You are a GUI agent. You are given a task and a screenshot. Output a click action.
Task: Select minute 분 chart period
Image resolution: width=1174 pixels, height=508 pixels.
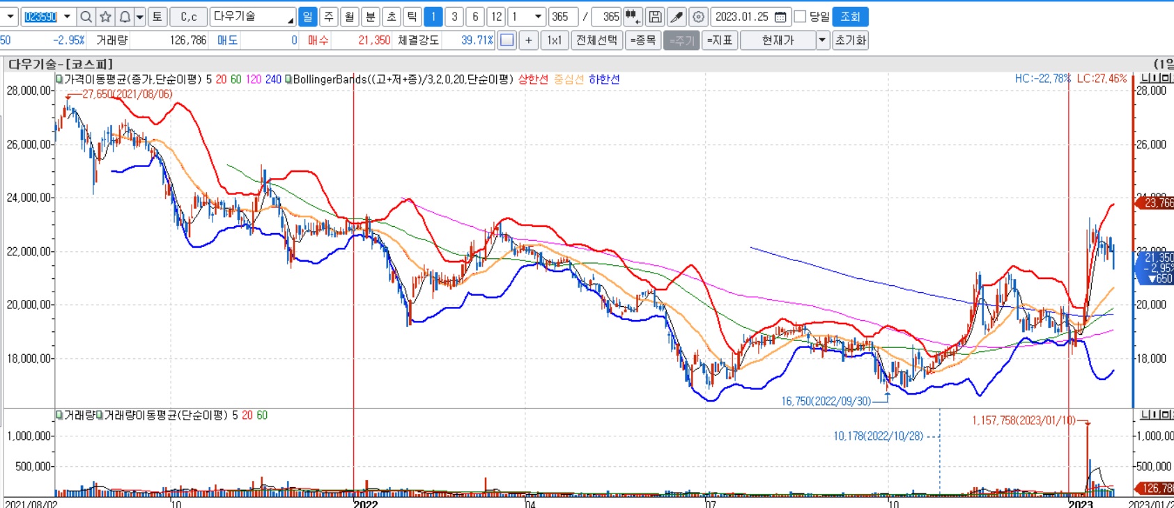tap(371, 17)
